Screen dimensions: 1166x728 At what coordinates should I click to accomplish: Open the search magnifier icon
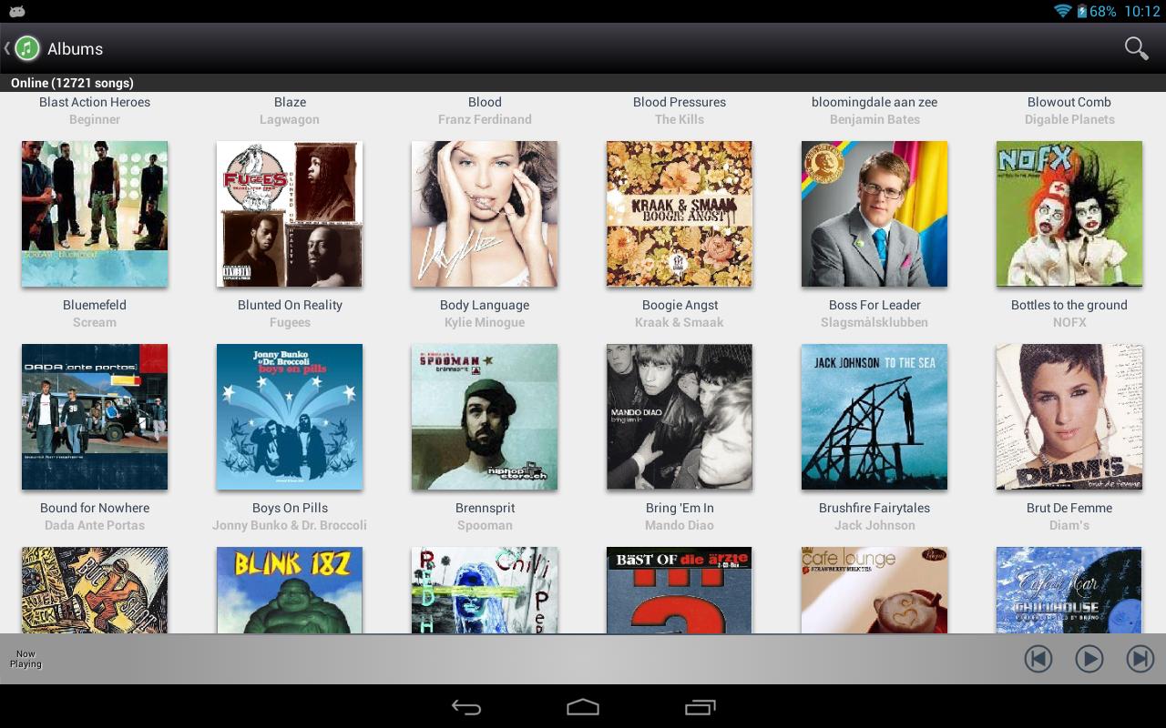click(x=1136, y=48)
